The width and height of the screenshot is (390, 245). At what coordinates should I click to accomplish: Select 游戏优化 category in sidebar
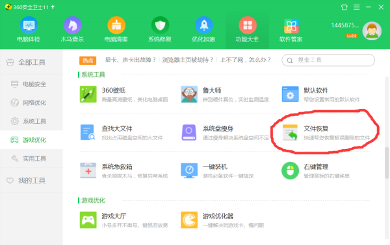pyautogui.click(x=31, y=139)
